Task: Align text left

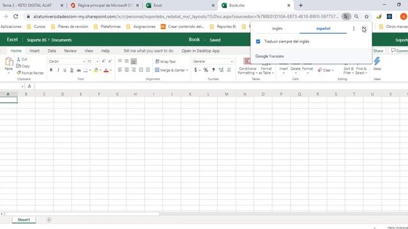Action: click(120, 70)
